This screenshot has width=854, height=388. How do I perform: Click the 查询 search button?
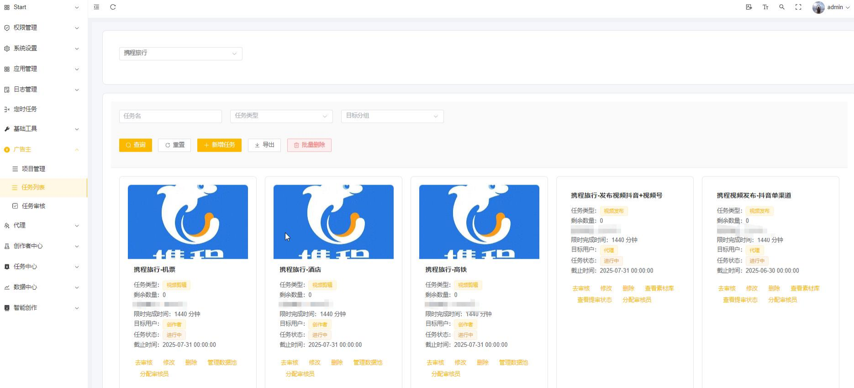coord(136,145)
